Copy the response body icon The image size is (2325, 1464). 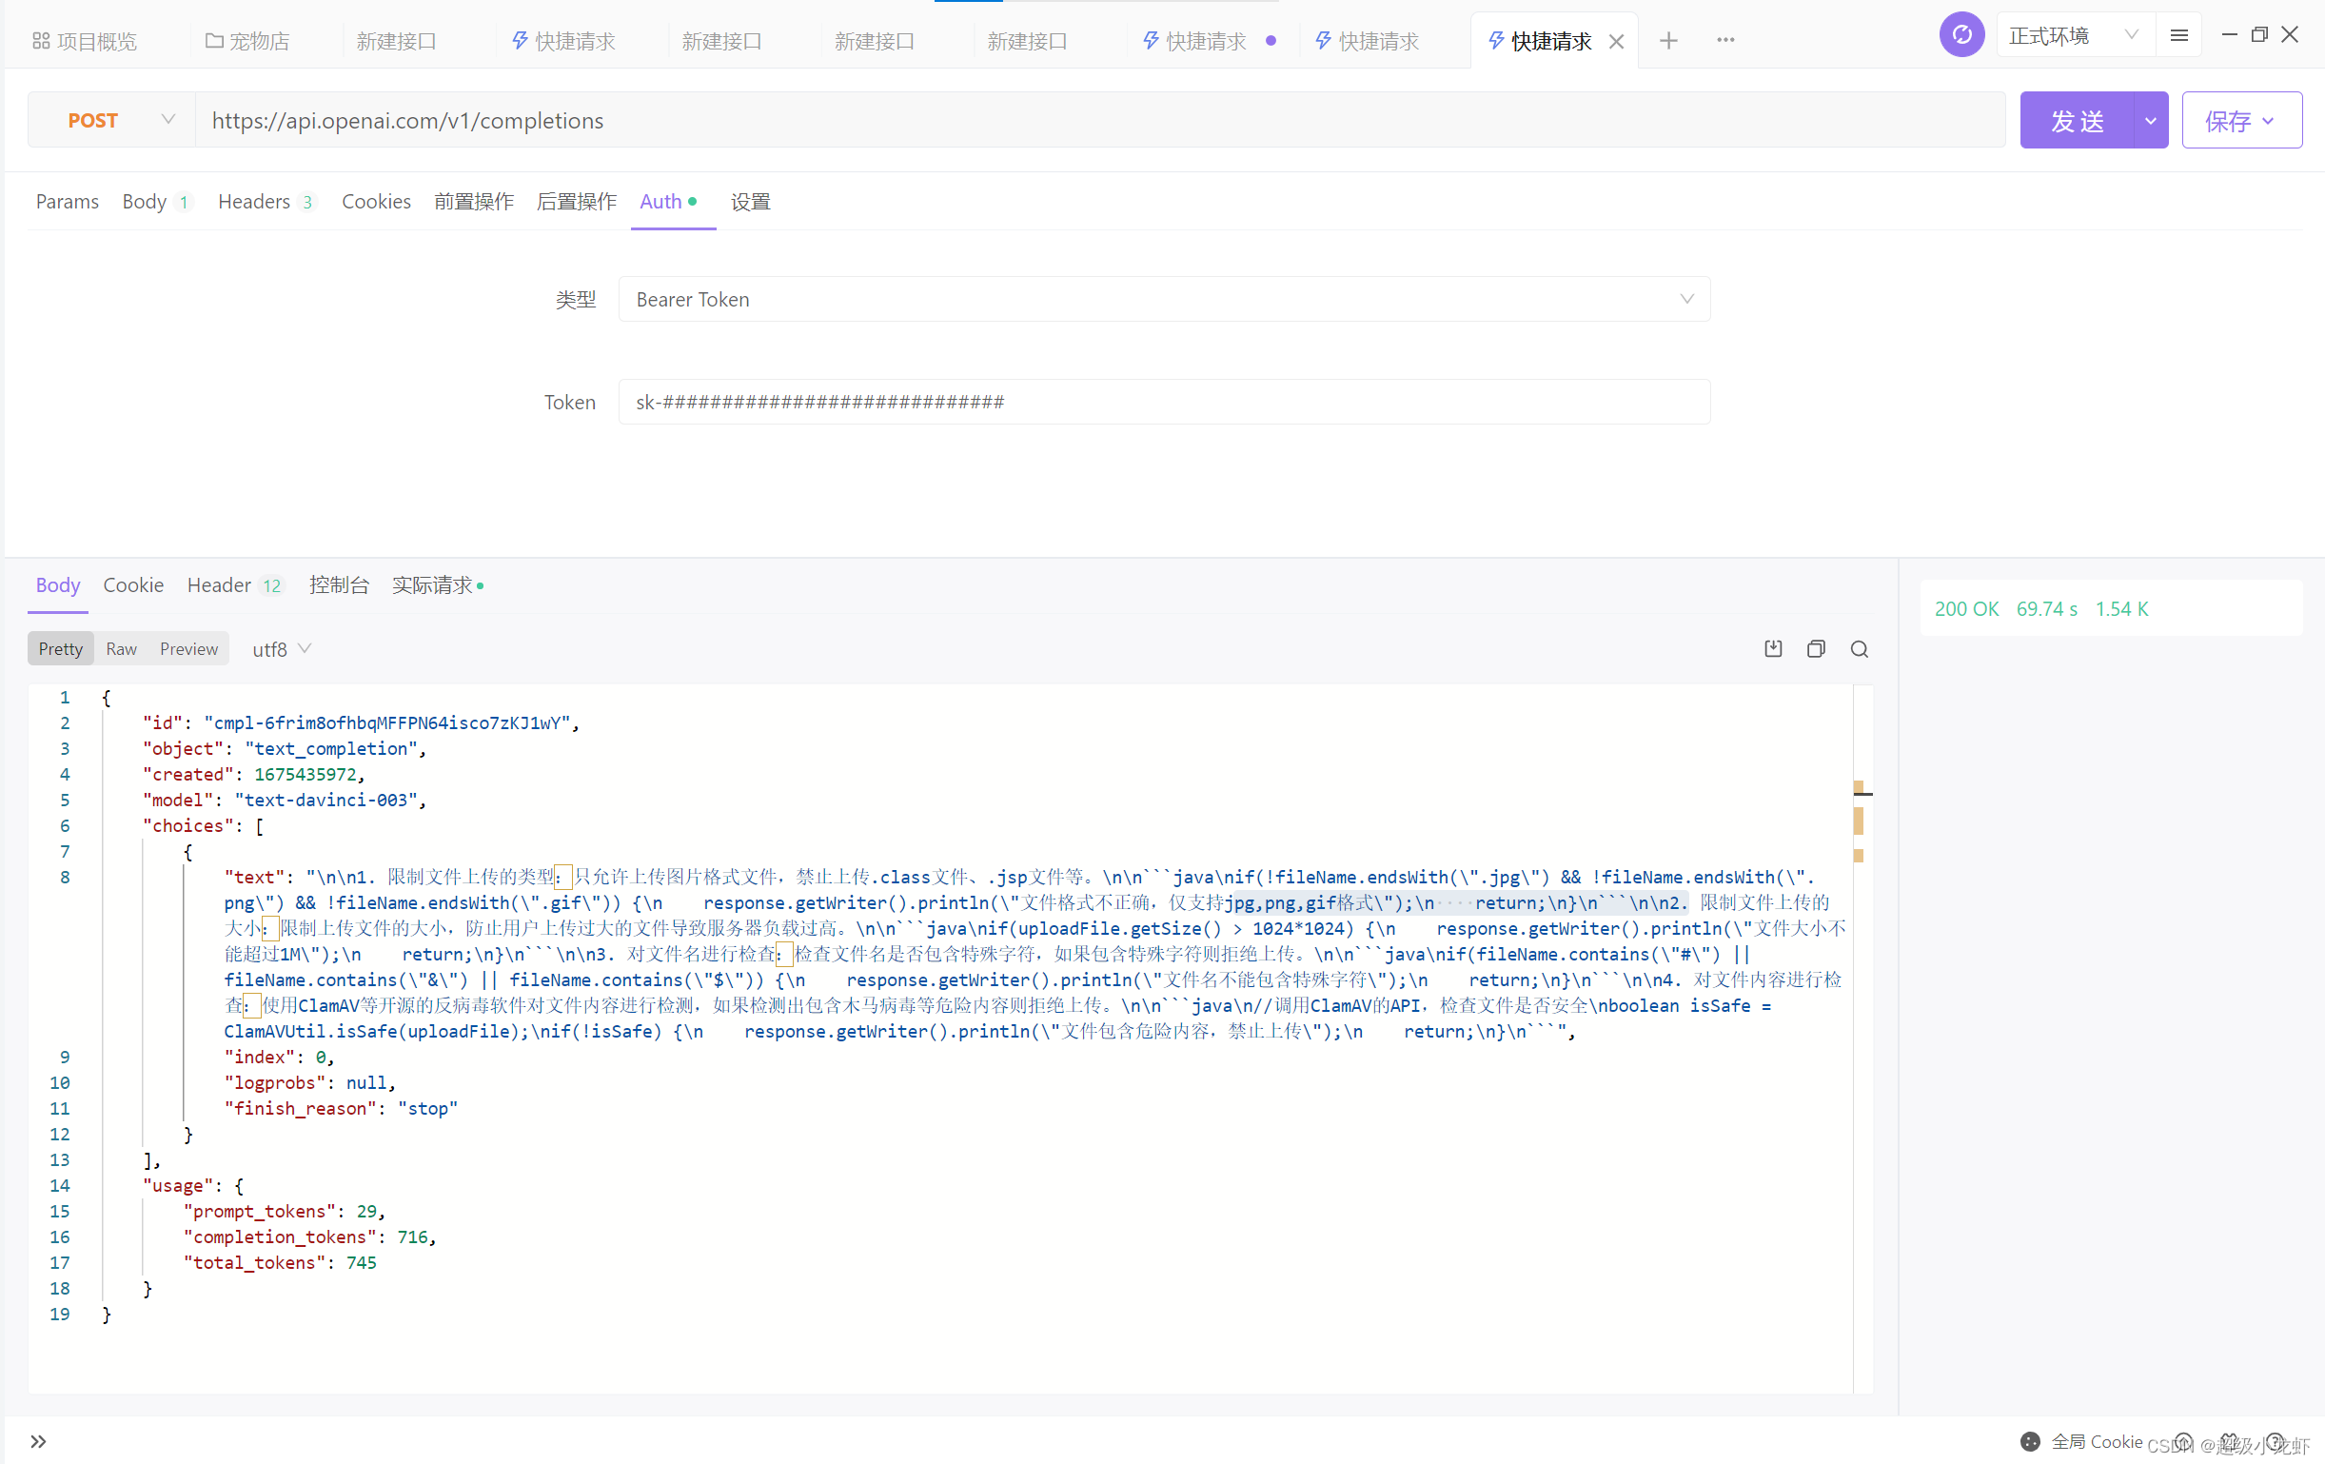1816,649
